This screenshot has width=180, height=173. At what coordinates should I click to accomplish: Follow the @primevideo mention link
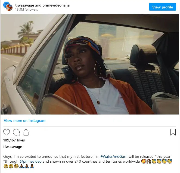(x=31, y=161)
